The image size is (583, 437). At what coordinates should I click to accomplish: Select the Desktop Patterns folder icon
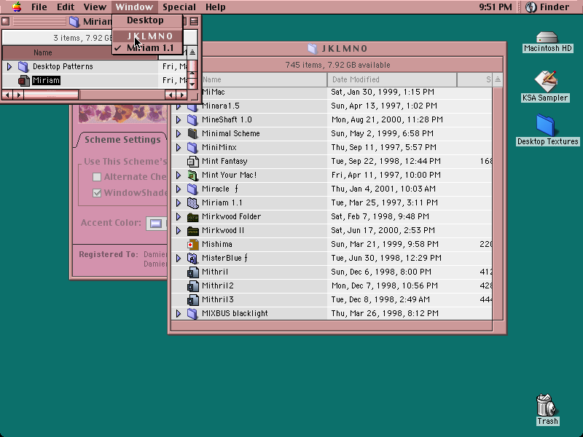click(23, 67)
